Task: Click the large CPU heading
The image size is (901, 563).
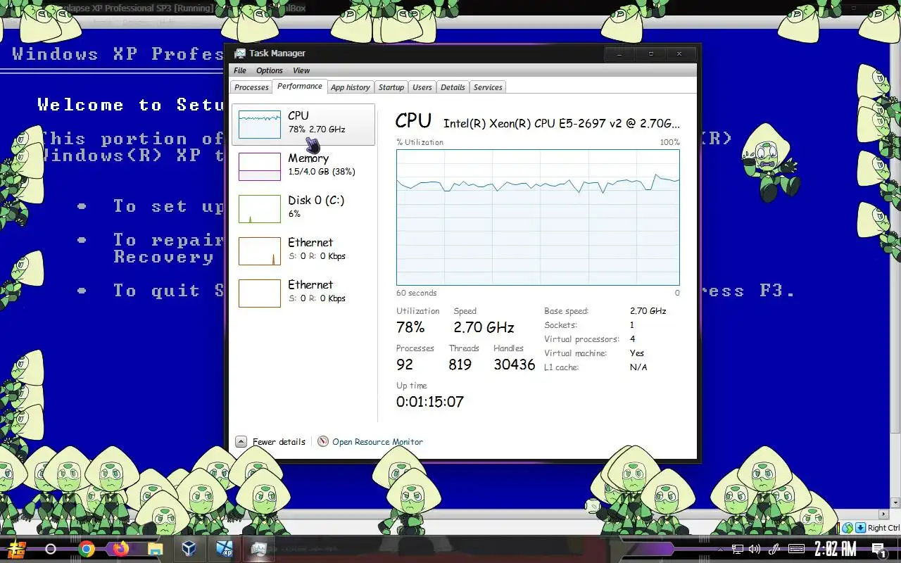Action: (413, 120)
